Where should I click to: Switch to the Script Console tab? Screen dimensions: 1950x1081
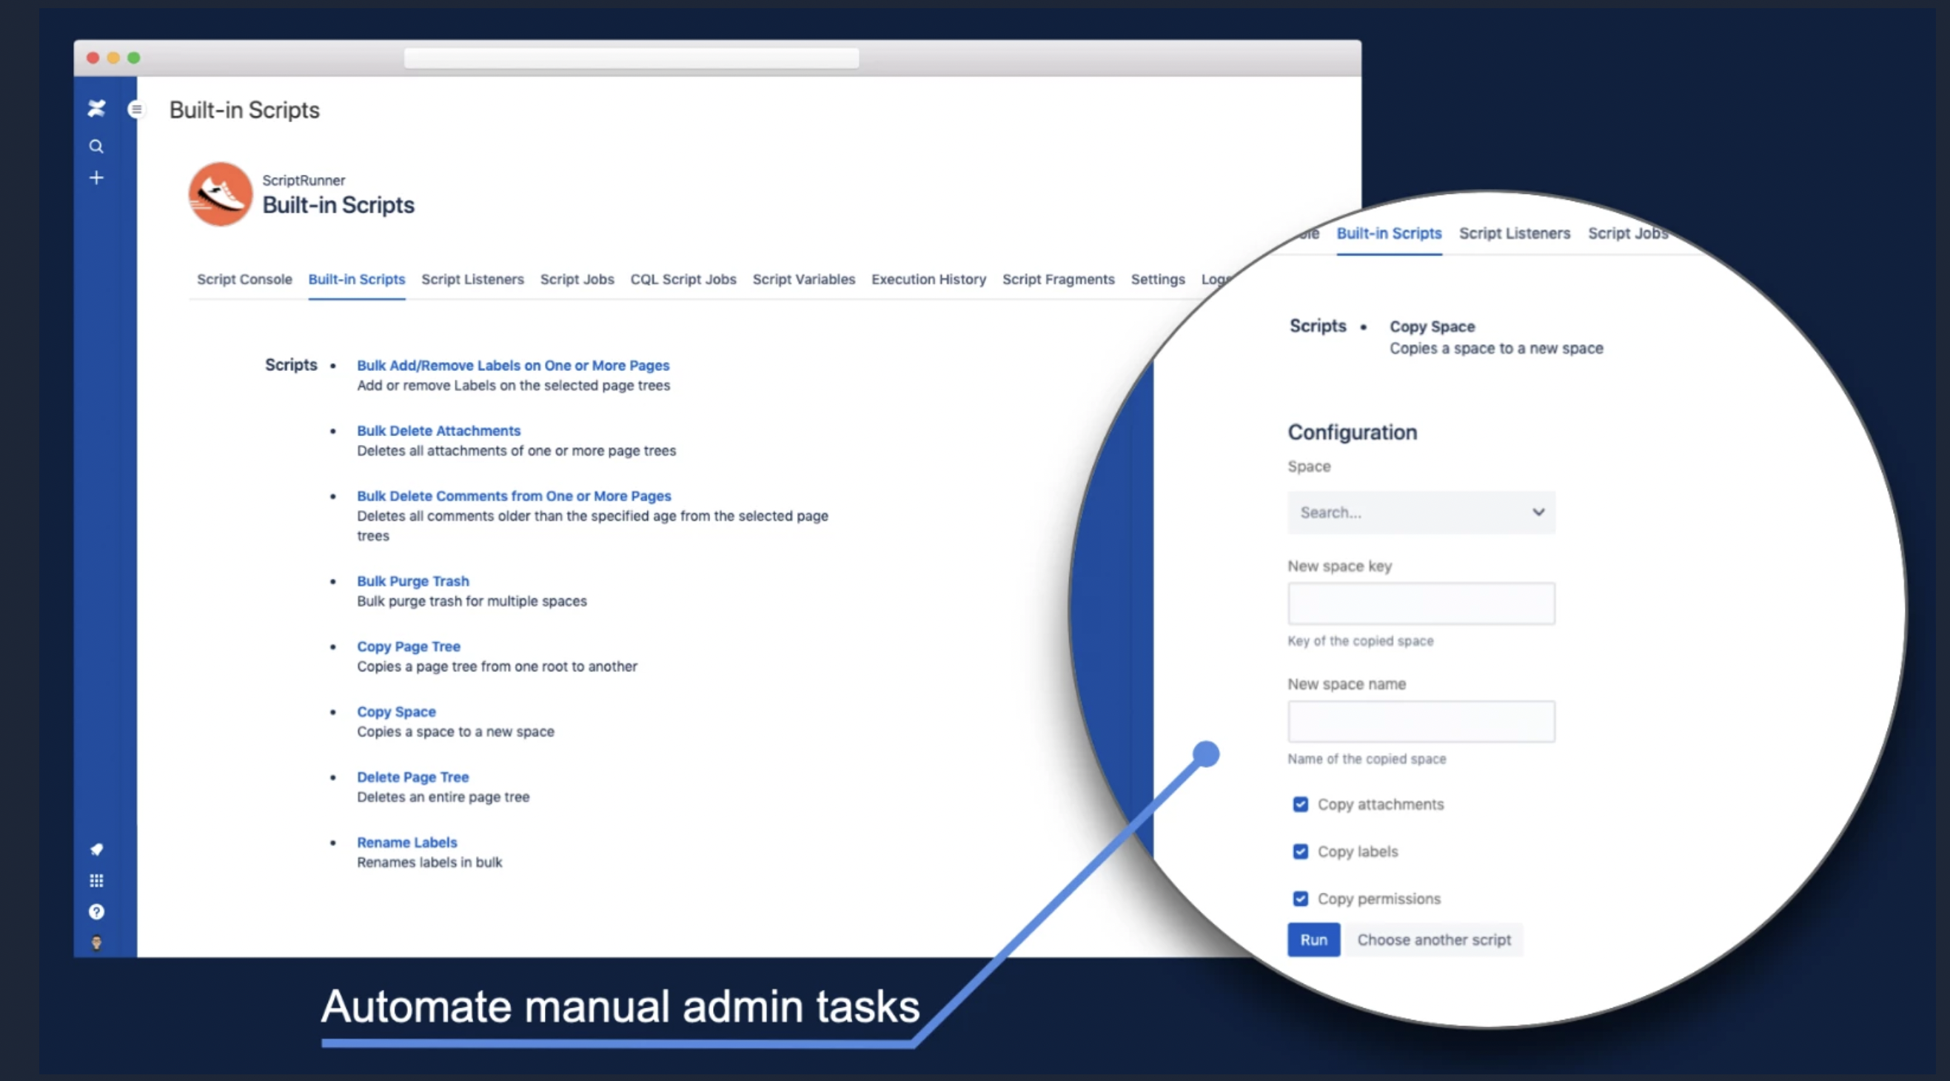tap(244, 279)
